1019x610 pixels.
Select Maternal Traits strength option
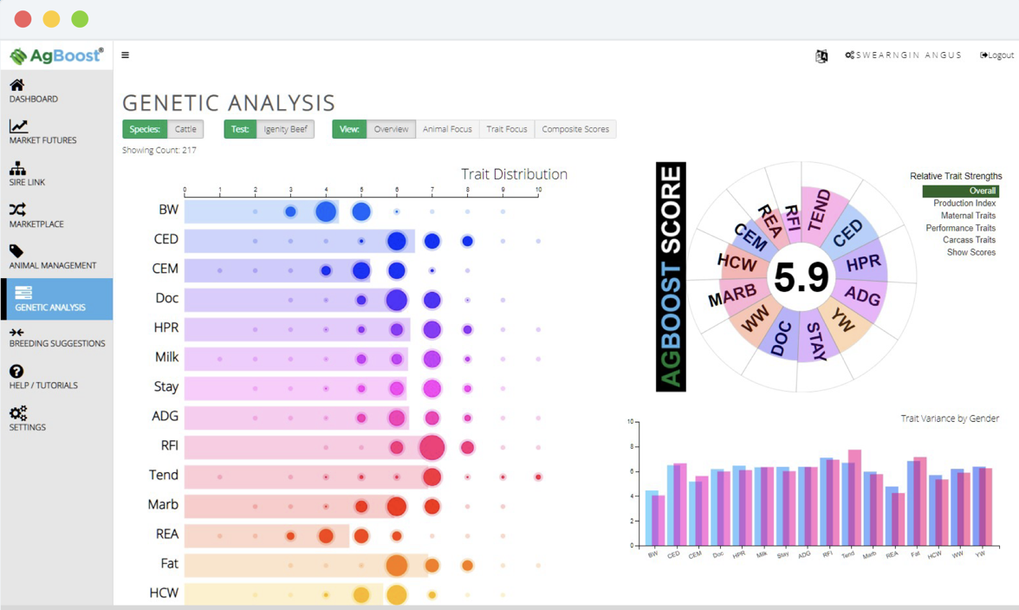point(968,216)
